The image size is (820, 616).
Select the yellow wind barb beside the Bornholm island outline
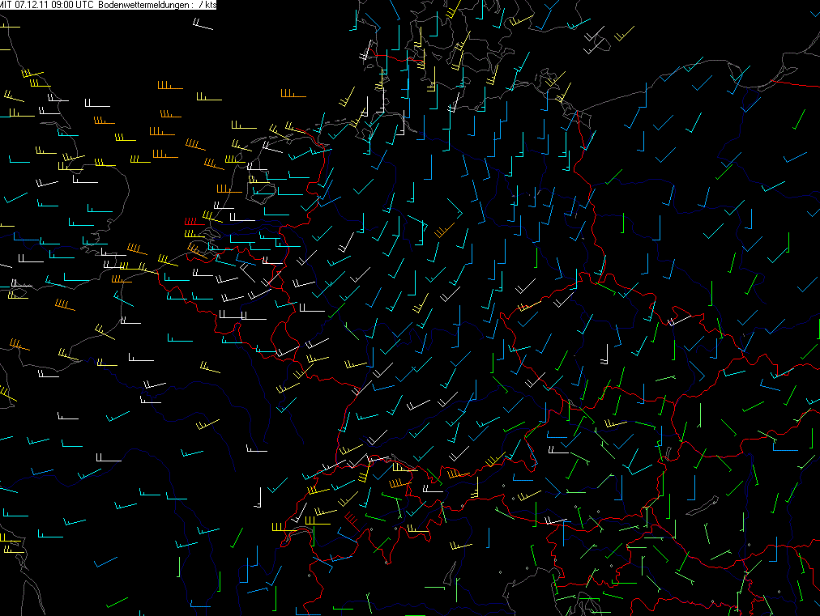tap(623, 35)
